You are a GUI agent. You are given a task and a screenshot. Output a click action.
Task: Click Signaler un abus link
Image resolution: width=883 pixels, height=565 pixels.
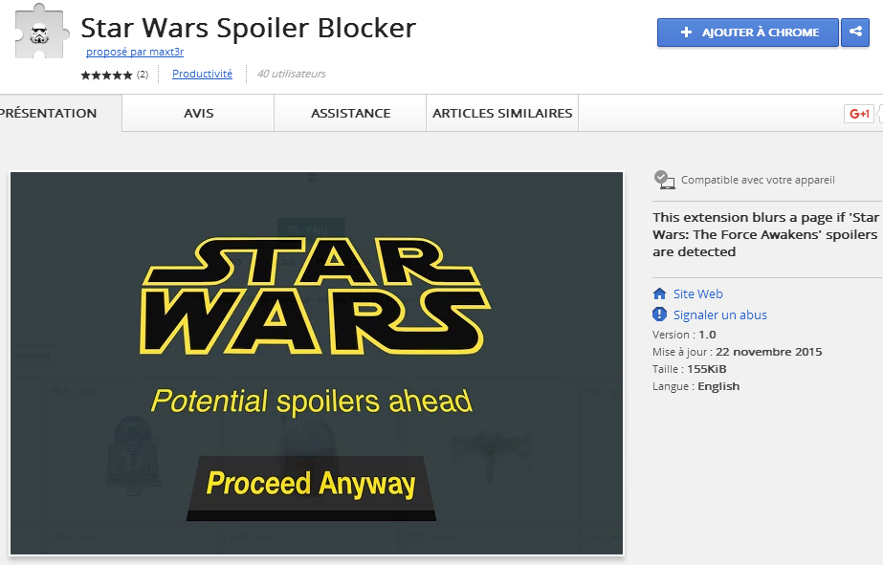720,315
